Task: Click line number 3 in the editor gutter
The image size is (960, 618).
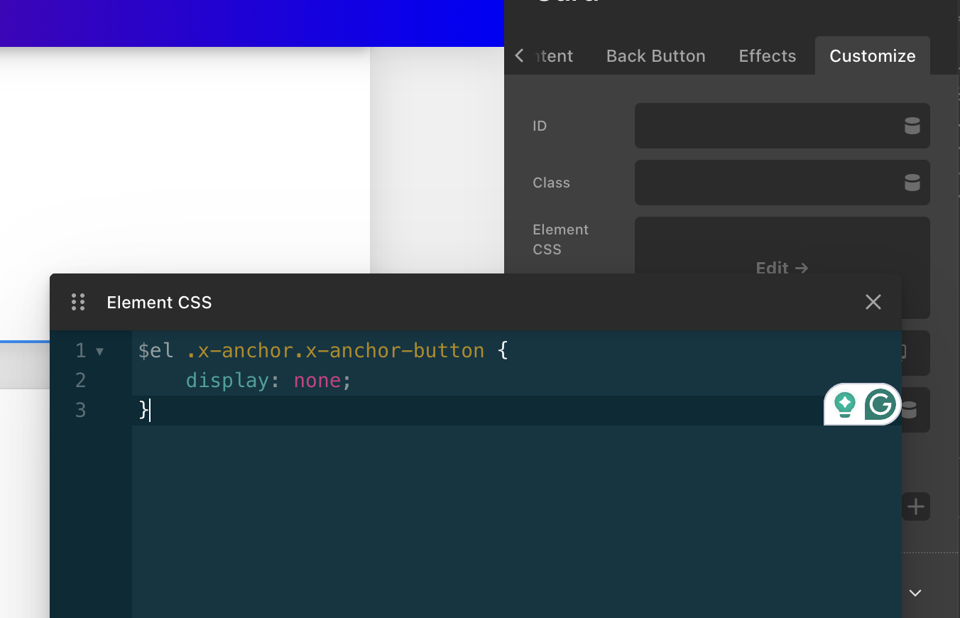Action: coord(81,411)
